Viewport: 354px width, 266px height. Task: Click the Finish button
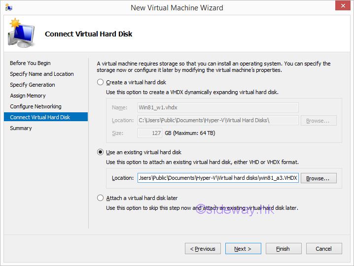(283, 249)
